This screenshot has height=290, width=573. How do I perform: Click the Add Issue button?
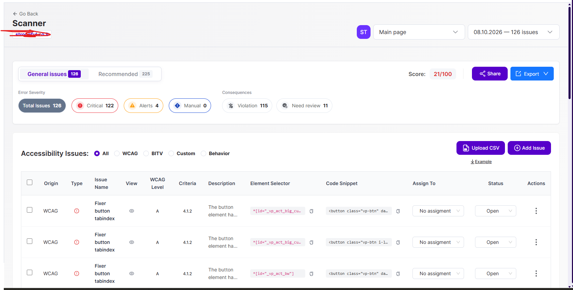pos(529,148)
